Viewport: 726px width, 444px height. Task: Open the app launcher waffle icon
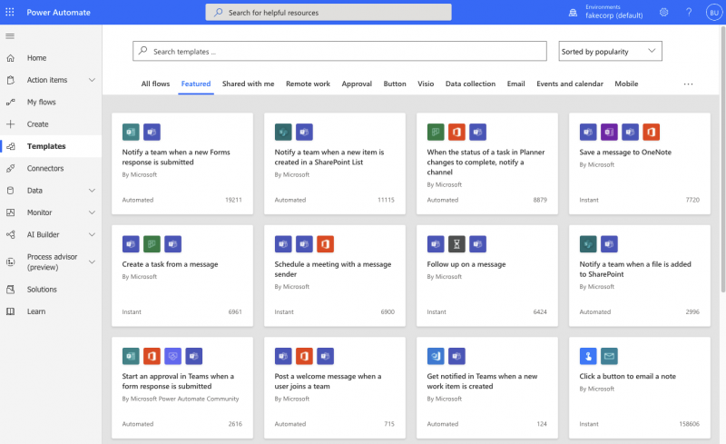[x=10, y=12]
